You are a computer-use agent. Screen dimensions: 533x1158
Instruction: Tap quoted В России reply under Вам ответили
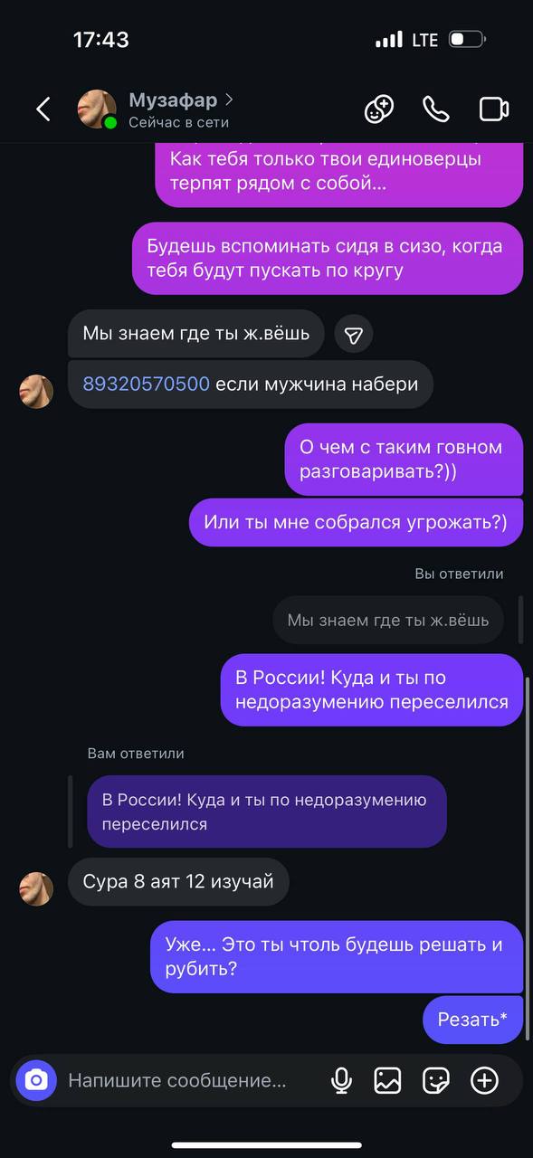pos(267,812)
